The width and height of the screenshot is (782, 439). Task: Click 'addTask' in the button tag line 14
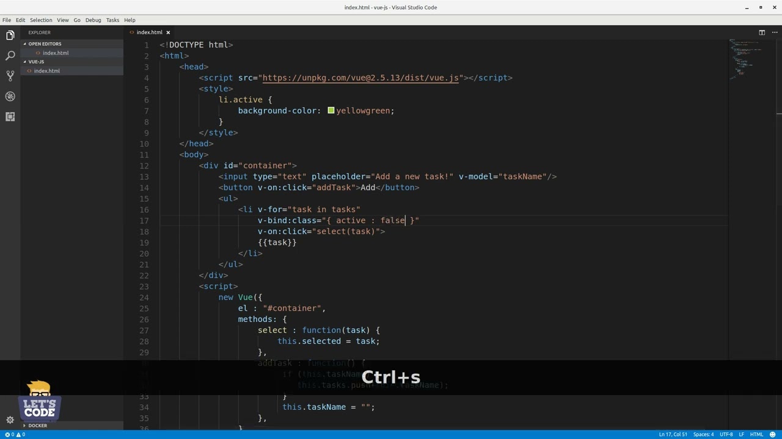point(334,187)
